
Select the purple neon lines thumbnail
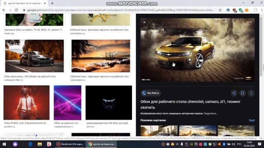(68, 102)
